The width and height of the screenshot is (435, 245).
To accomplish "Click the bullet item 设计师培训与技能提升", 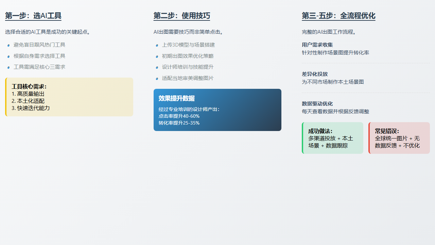I will click(x=188, y=67).
